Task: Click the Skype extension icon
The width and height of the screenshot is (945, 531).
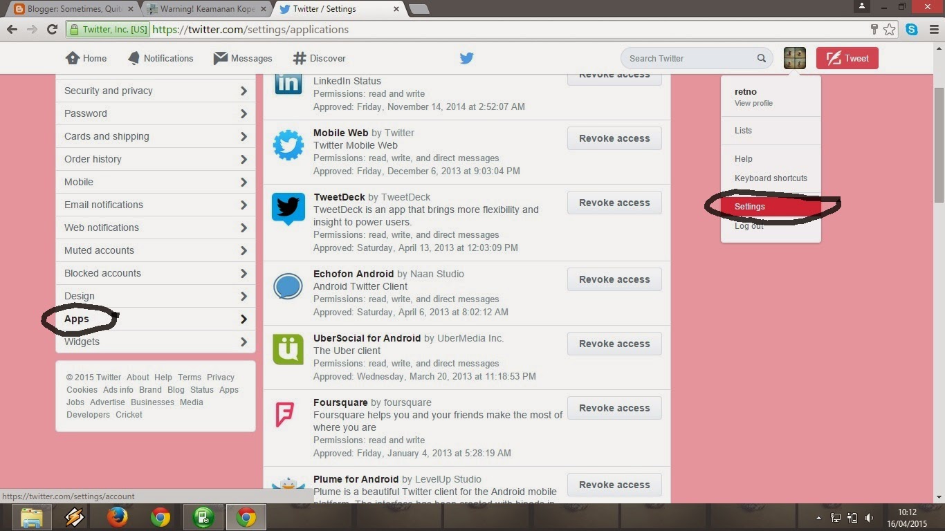Action: 912,29
